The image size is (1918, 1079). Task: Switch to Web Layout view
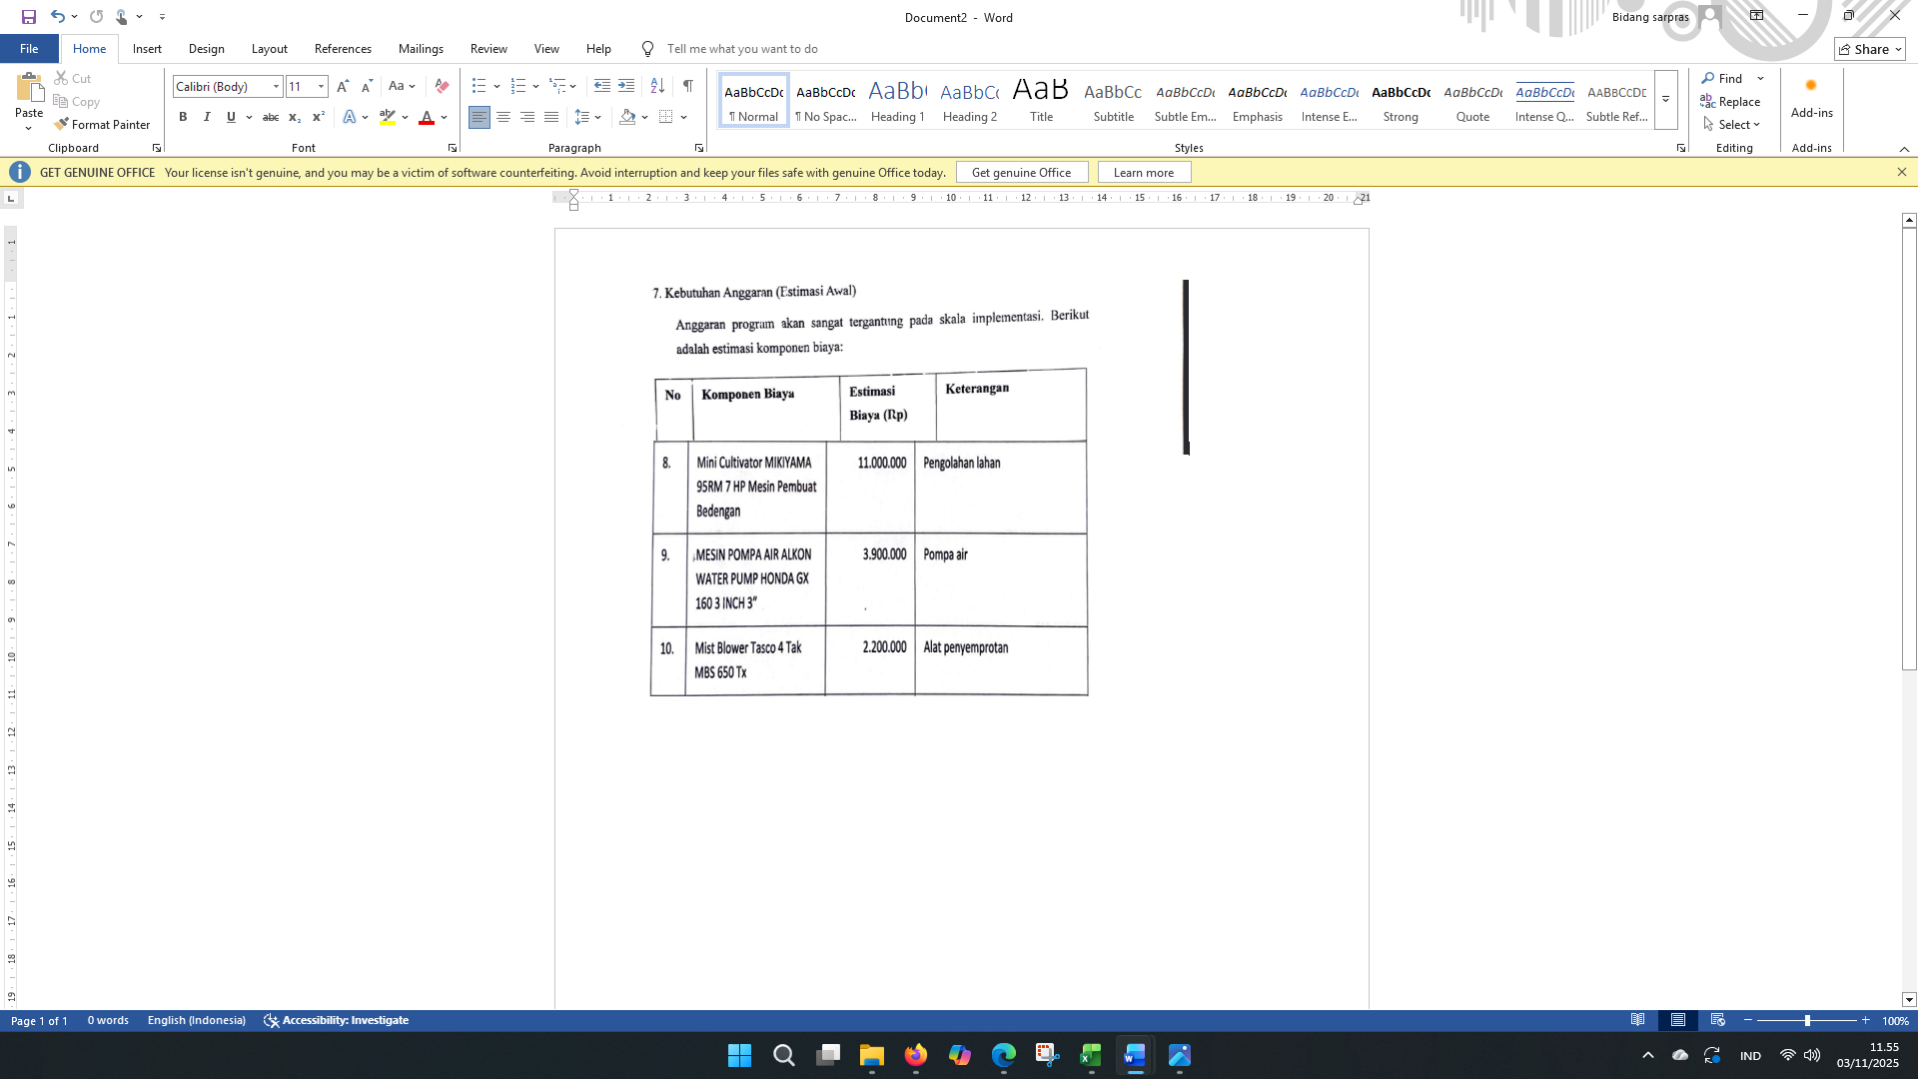pos(1718,1020)
